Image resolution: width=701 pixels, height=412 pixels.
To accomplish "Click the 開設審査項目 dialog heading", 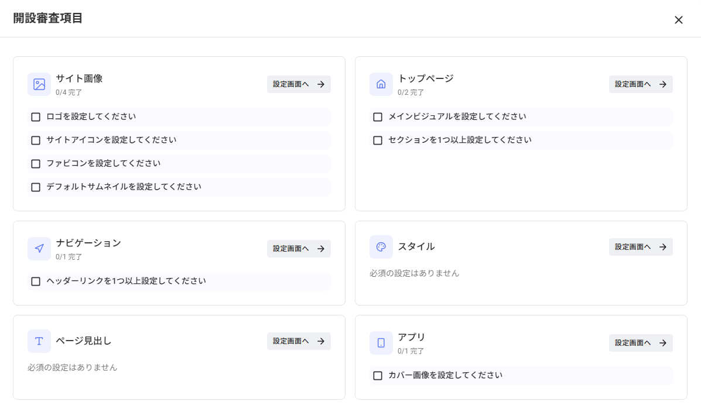I will pos(48,18).
